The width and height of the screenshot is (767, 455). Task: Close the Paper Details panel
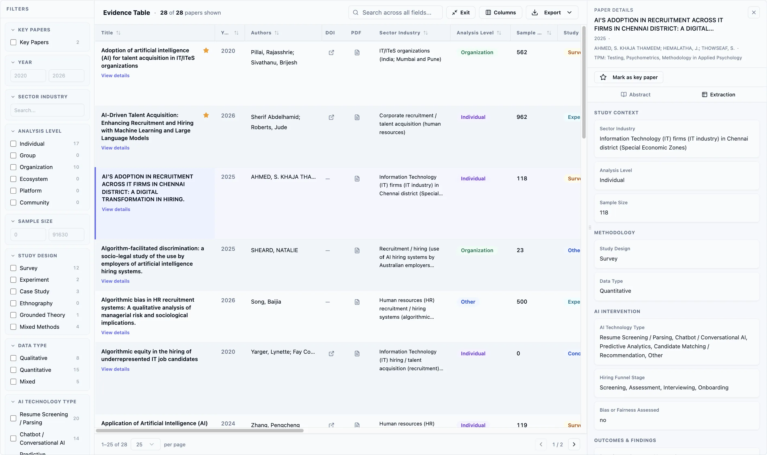pos(753,12)
